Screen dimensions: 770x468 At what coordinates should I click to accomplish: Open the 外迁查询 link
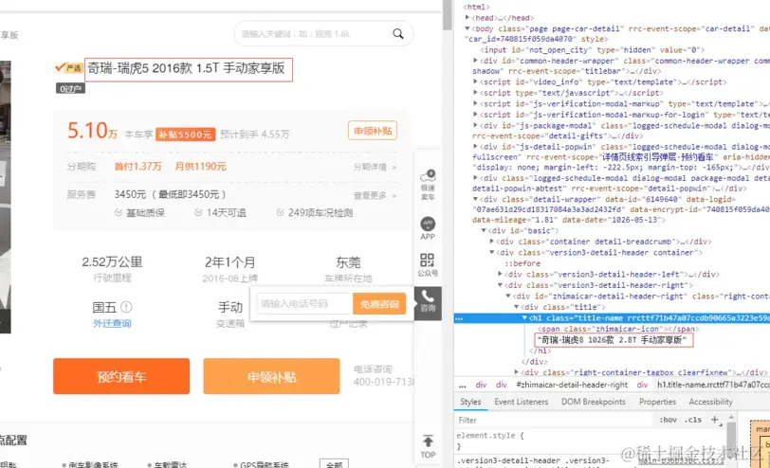pyautogui.click(x=112, y=323)
